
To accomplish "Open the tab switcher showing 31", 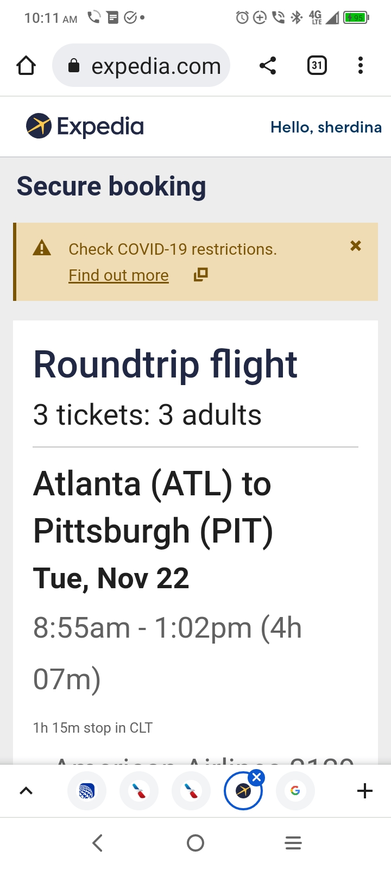I will click(317, 66).
